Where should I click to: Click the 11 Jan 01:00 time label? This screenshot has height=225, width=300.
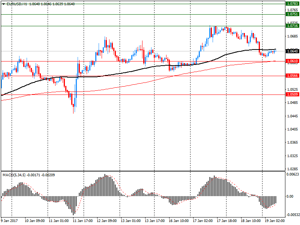pos(59,221)
